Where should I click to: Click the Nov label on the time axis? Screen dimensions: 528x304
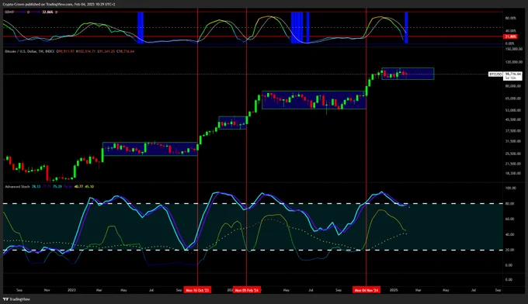[x=47, y=290]
